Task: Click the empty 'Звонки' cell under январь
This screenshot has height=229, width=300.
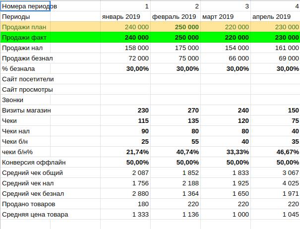Action: coord(125,100)
